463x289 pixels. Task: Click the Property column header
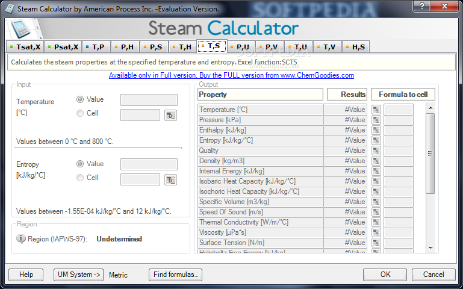coord(260,95)
